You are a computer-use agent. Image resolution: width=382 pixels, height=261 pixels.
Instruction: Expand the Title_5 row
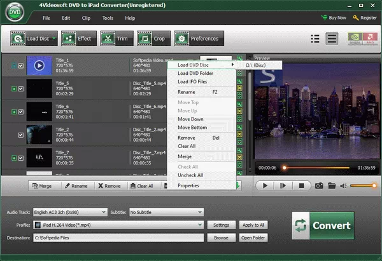click(x=14, y=89)
